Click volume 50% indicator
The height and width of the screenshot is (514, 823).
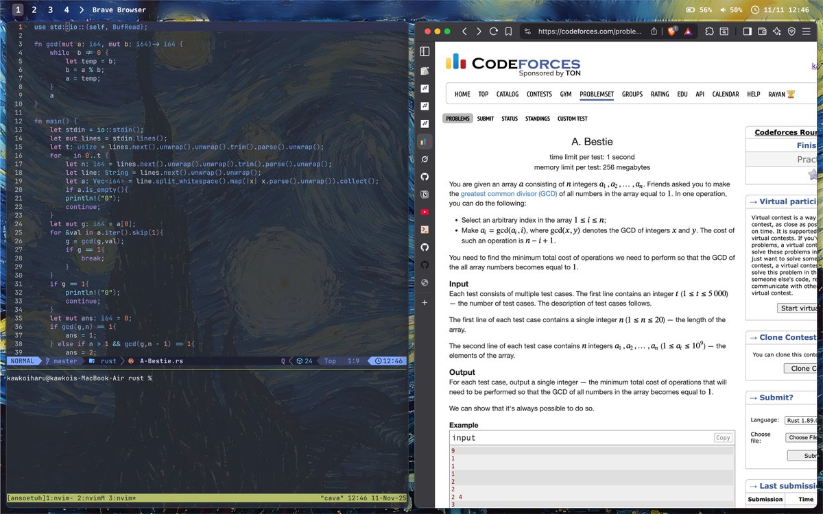coord(731,10)
